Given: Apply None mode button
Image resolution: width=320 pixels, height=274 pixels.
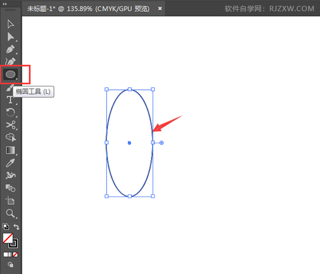Looking at the screenshot, I should point(15,255).
